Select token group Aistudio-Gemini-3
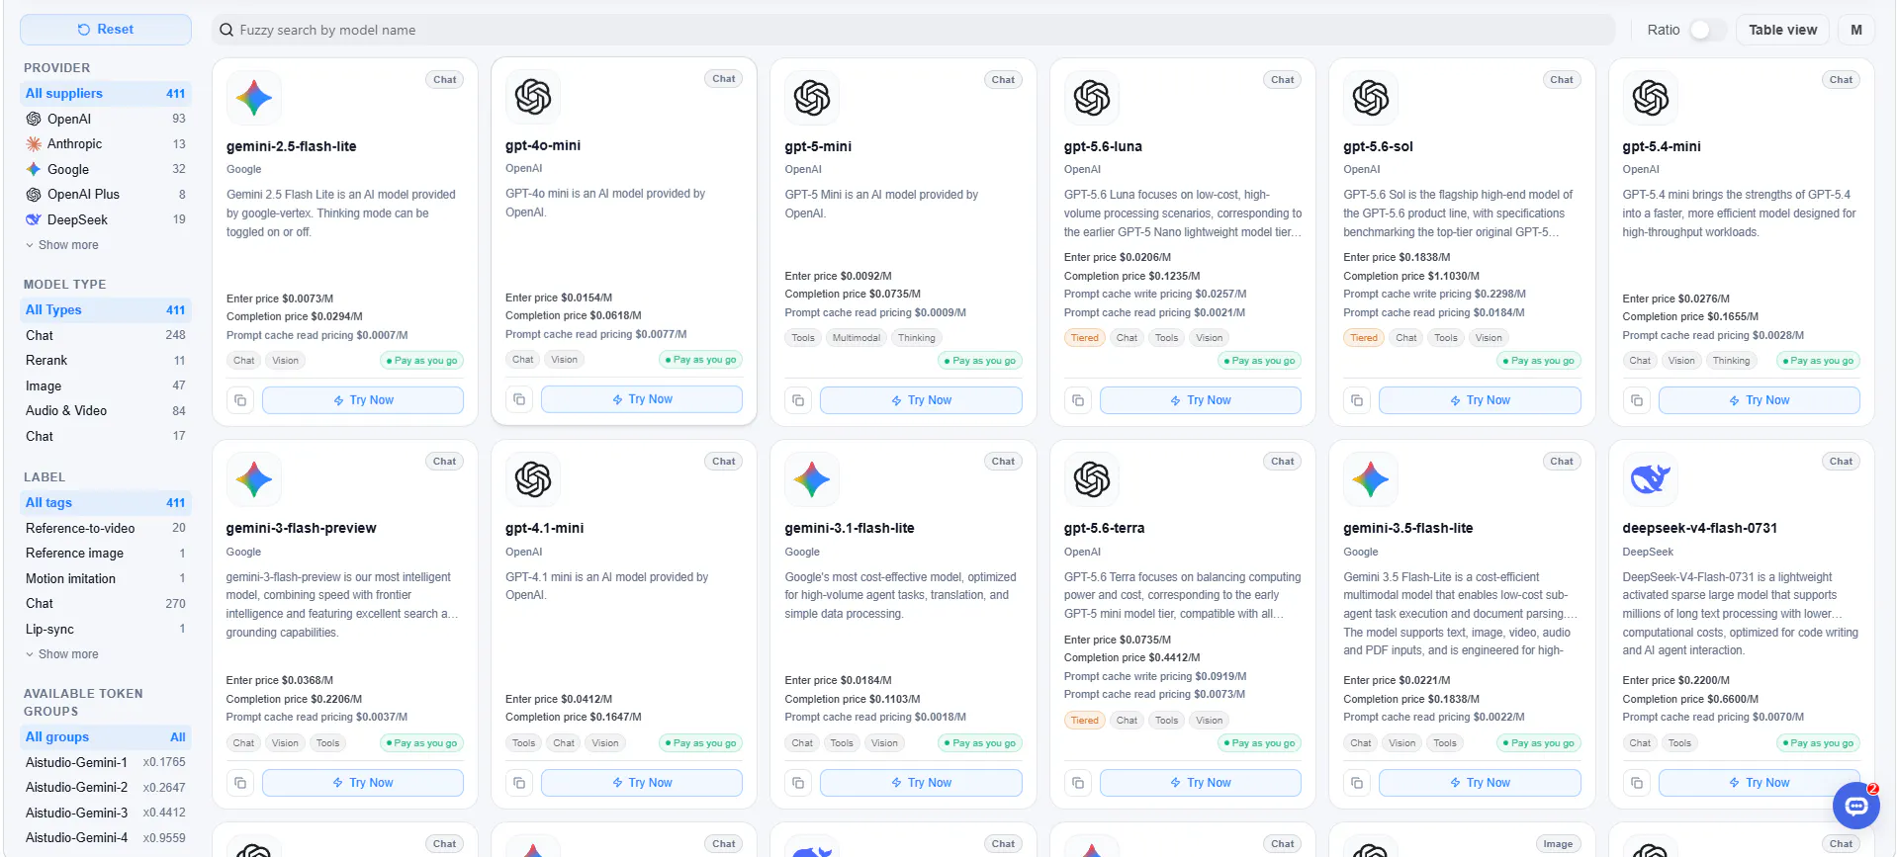1897x857 pixels. click(106, 813)
